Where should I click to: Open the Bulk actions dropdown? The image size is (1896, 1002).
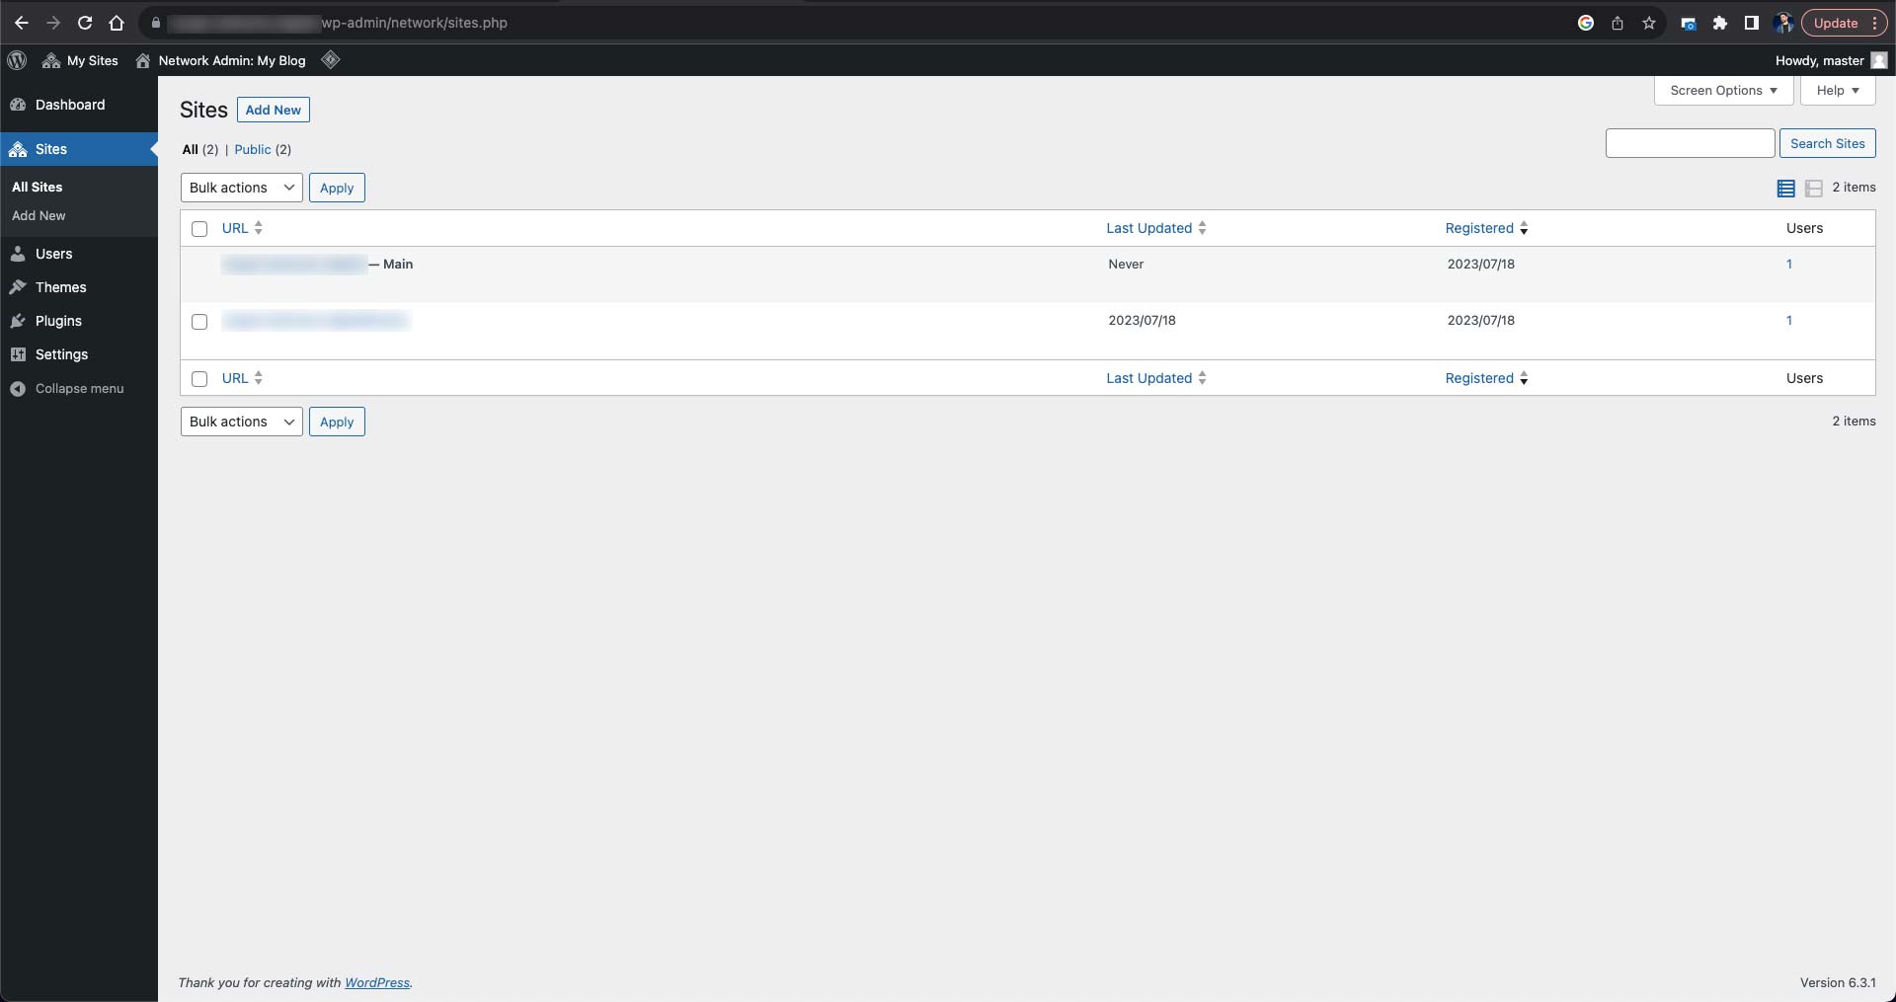[240, 188]
